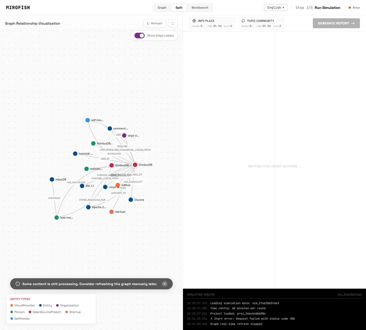Select the Split view tab
The height and width of the screenshot is (330, 366).
tap(179, 7)
